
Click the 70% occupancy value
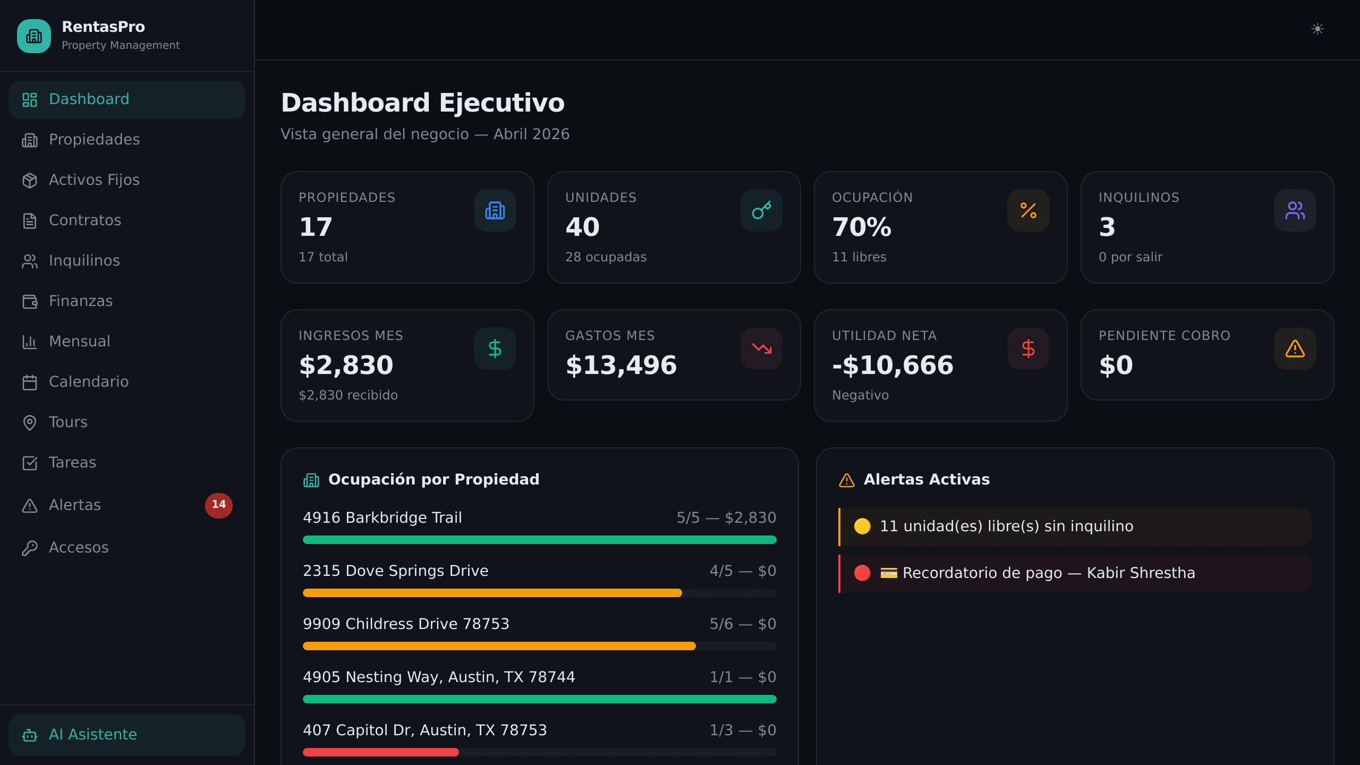[x=862, y=227]
